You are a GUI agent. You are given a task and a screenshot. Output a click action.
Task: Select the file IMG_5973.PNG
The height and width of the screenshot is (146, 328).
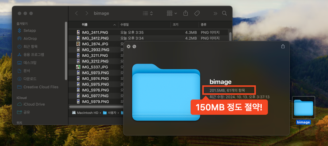95,73
